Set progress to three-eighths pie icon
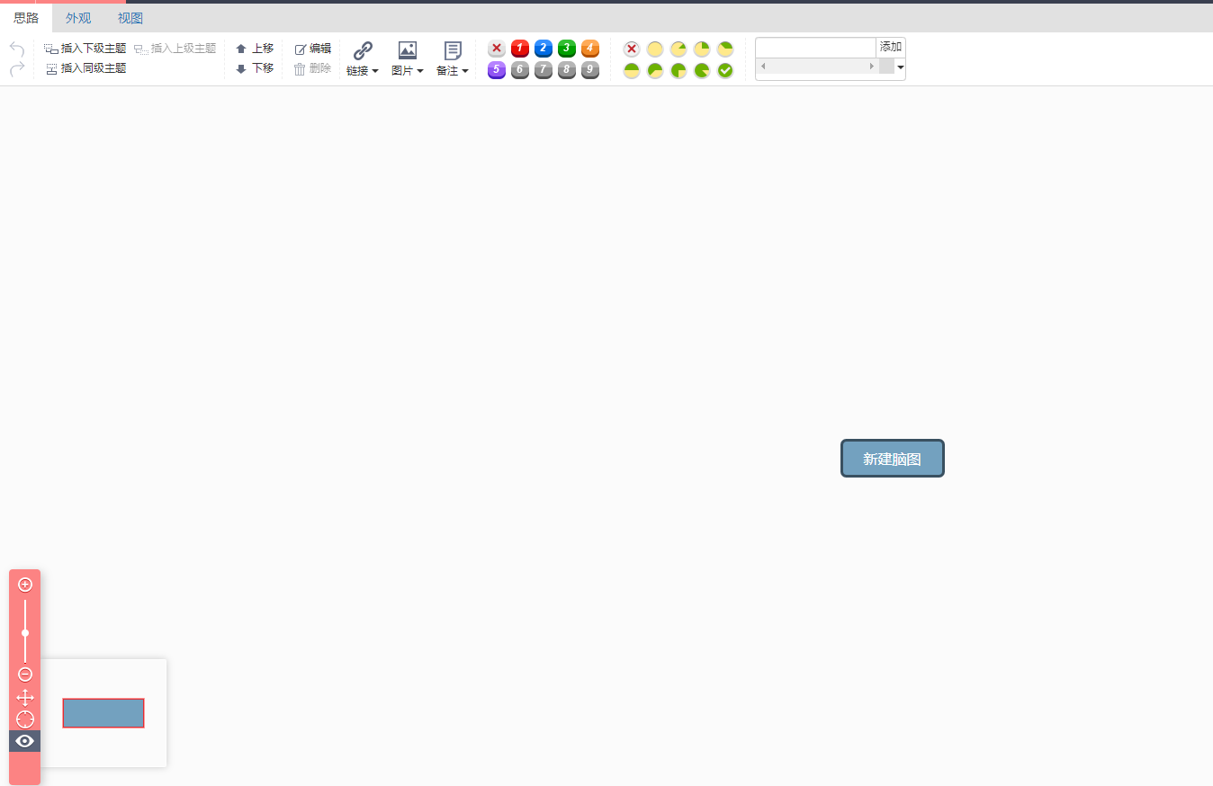The image size is (1213, 786). pyautogui.click(x=725, y=49)
